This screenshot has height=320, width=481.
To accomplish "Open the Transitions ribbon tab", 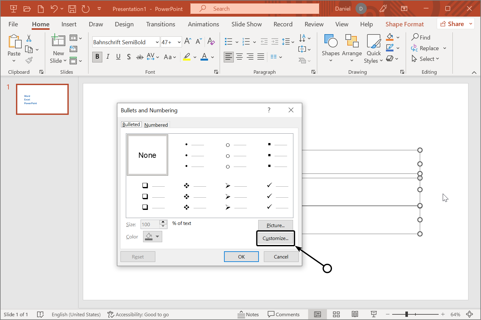I will [x=160, y=24].
